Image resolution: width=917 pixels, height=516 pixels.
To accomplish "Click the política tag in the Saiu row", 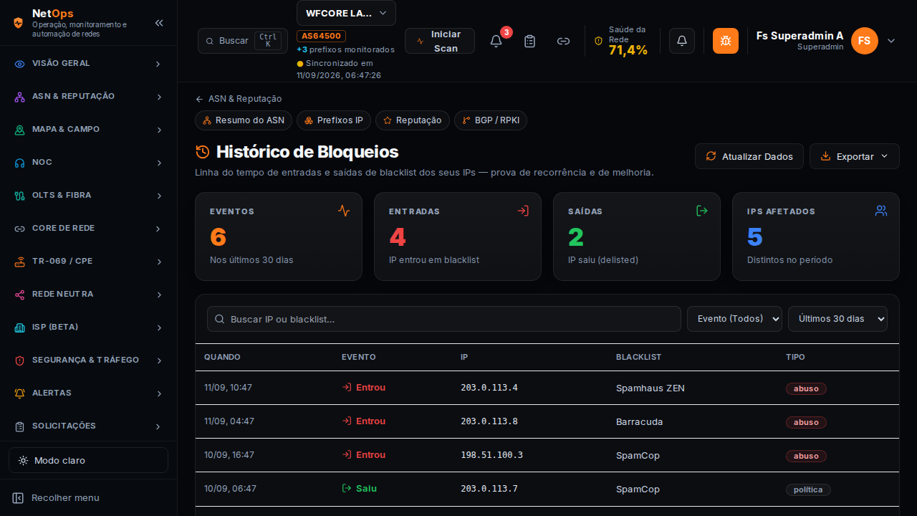I will pyautogui.click(x=808, y=490).
